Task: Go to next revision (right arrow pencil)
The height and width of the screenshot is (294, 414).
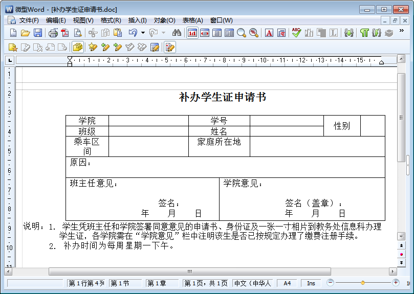Action: click(118, 48)
